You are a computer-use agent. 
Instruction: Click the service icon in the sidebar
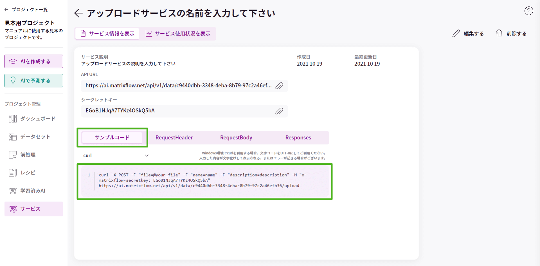13,209
